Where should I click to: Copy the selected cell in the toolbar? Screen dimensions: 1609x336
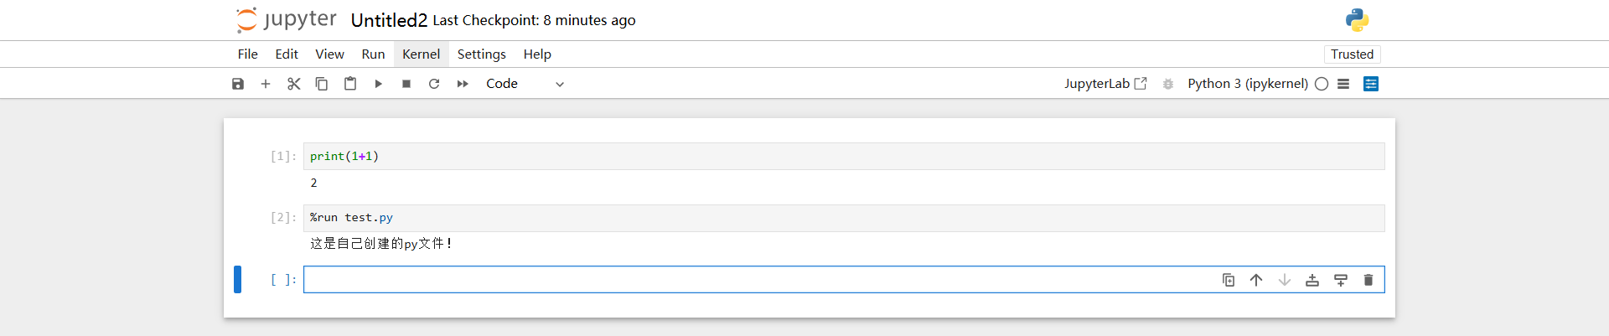pyautogui.click(x=322, y=84)
